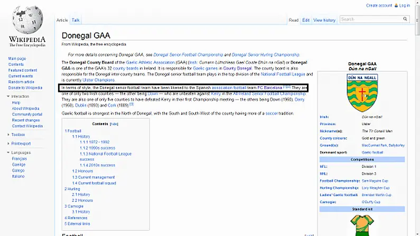The height and width of the screenshot is (236, 420).
Task: Jump to 2 Hurling in contents
Action: pos(72,189)
